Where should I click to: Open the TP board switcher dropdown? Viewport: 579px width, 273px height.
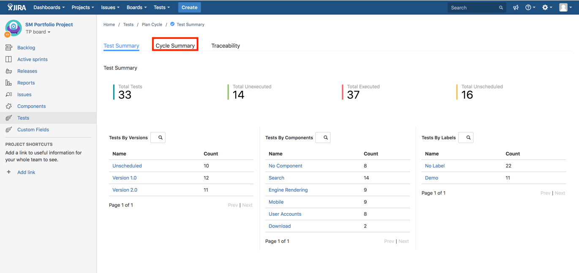(x=38, y=32)
